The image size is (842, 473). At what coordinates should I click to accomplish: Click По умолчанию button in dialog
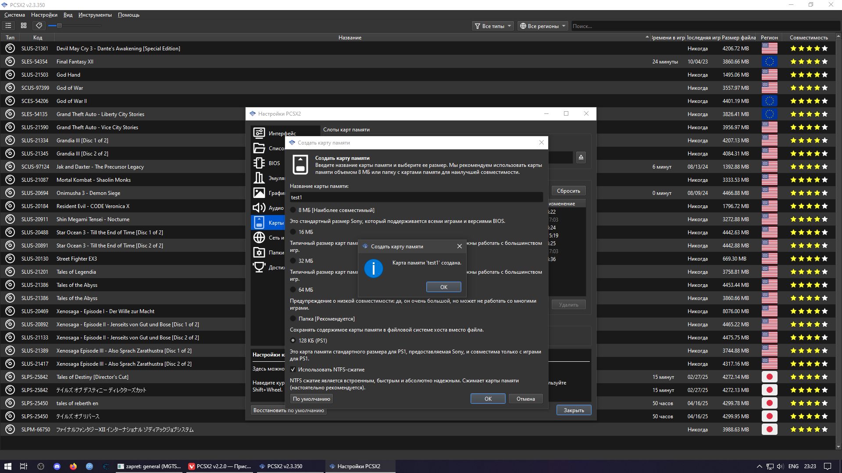point(311,399)
